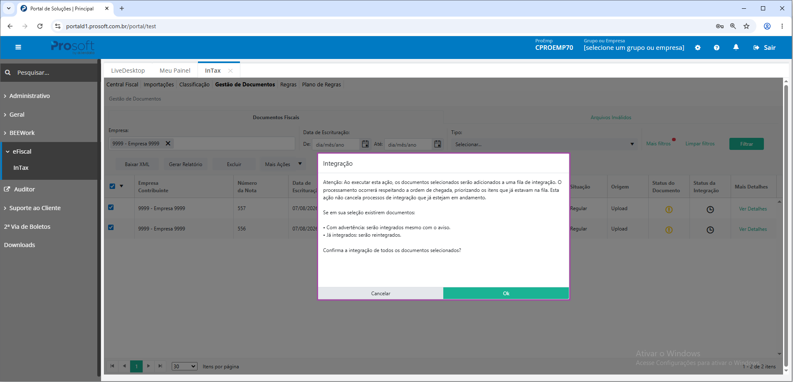Click the sidebar 'Pesquisar...' search field

[x=49, y=73]
